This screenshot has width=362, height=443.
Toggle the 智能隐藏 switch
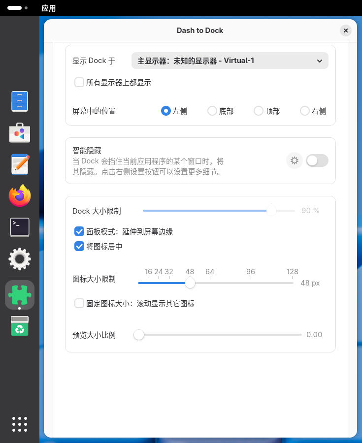coord(317,161)
